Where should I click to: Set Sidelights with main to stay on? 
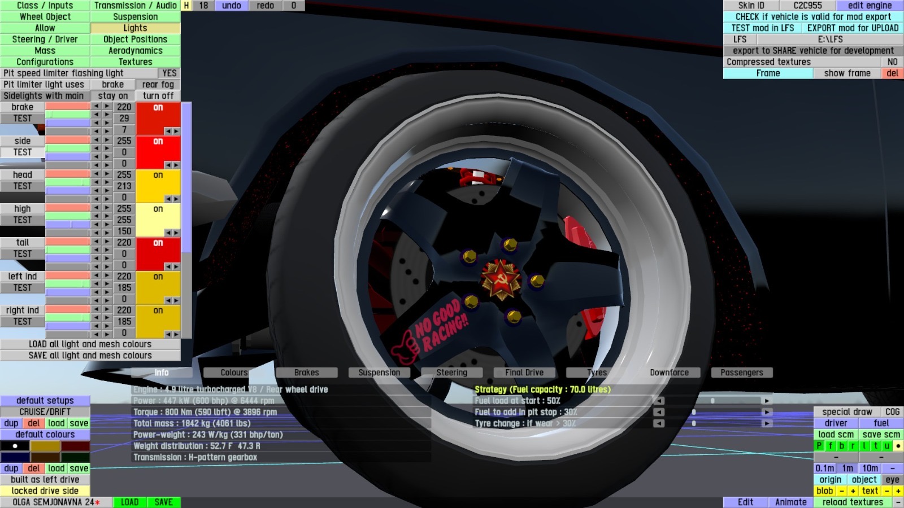tap(113, 96)
